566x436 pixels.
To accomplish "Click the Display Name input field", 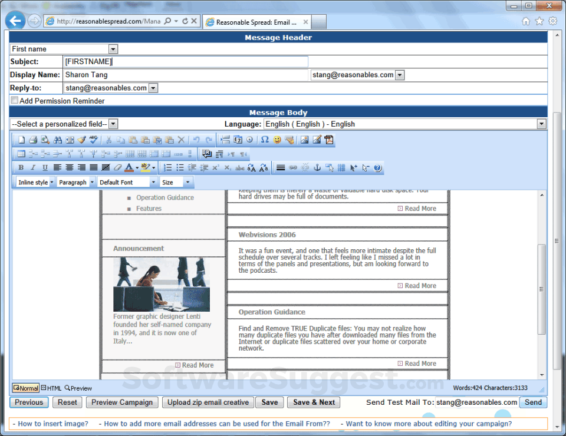I will [186, 75].
